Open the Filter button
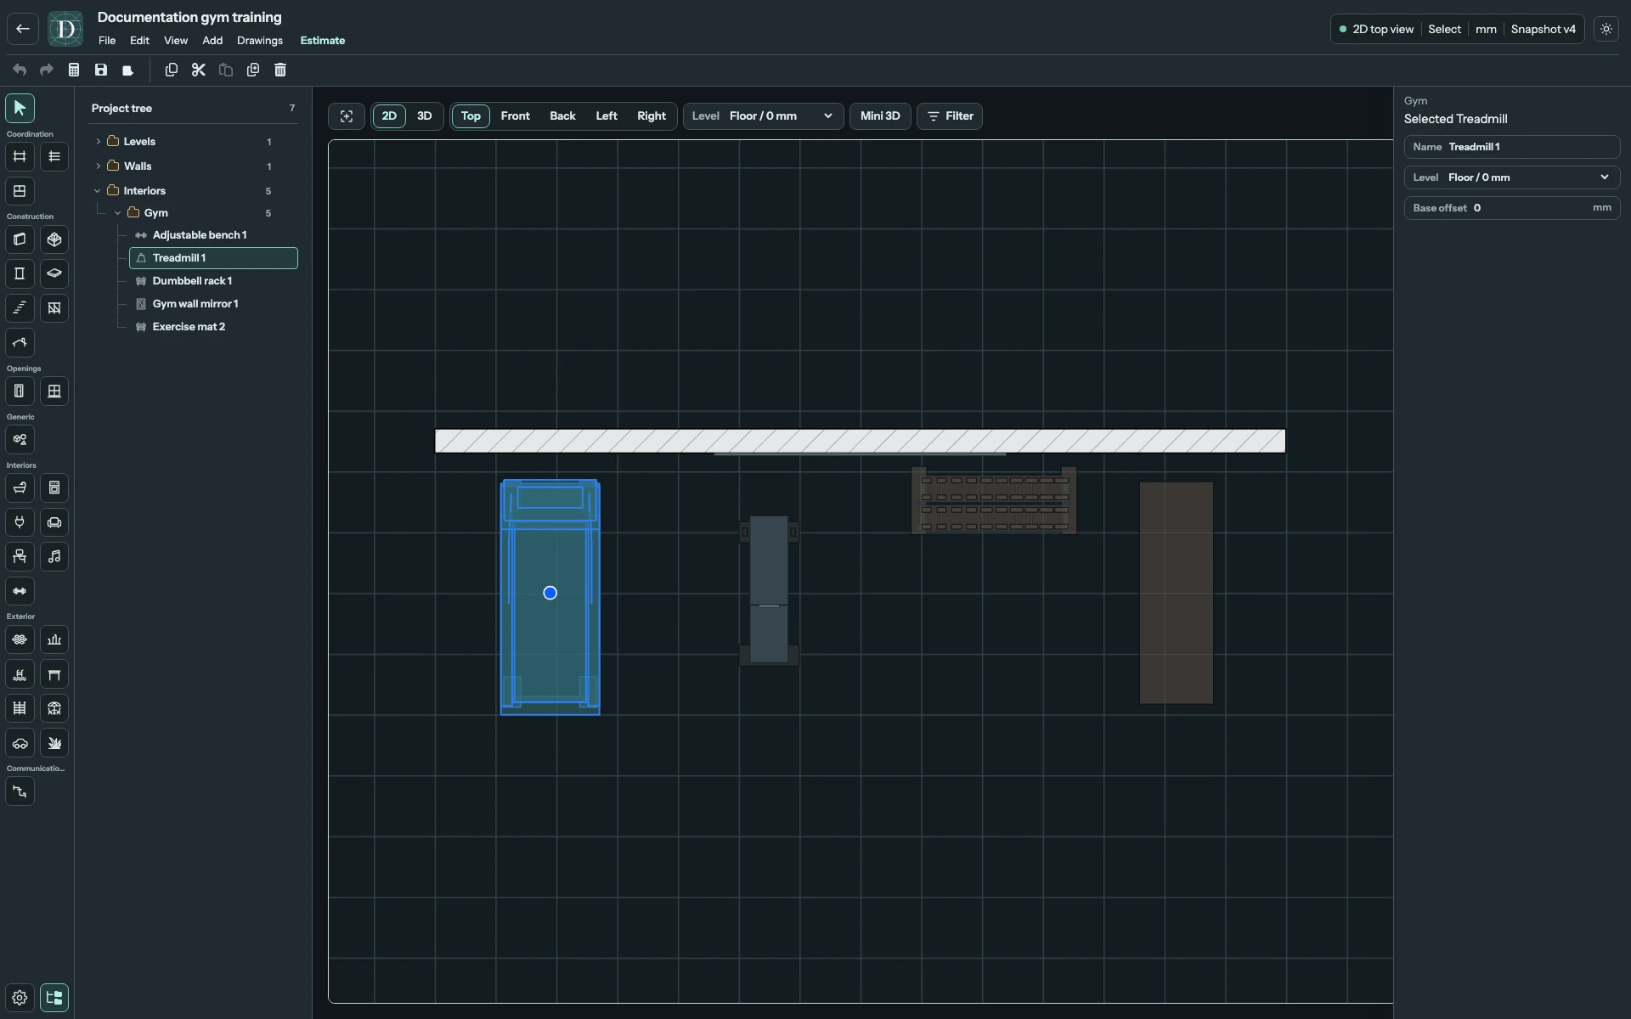1631x1019 pixels. (950, 116)
